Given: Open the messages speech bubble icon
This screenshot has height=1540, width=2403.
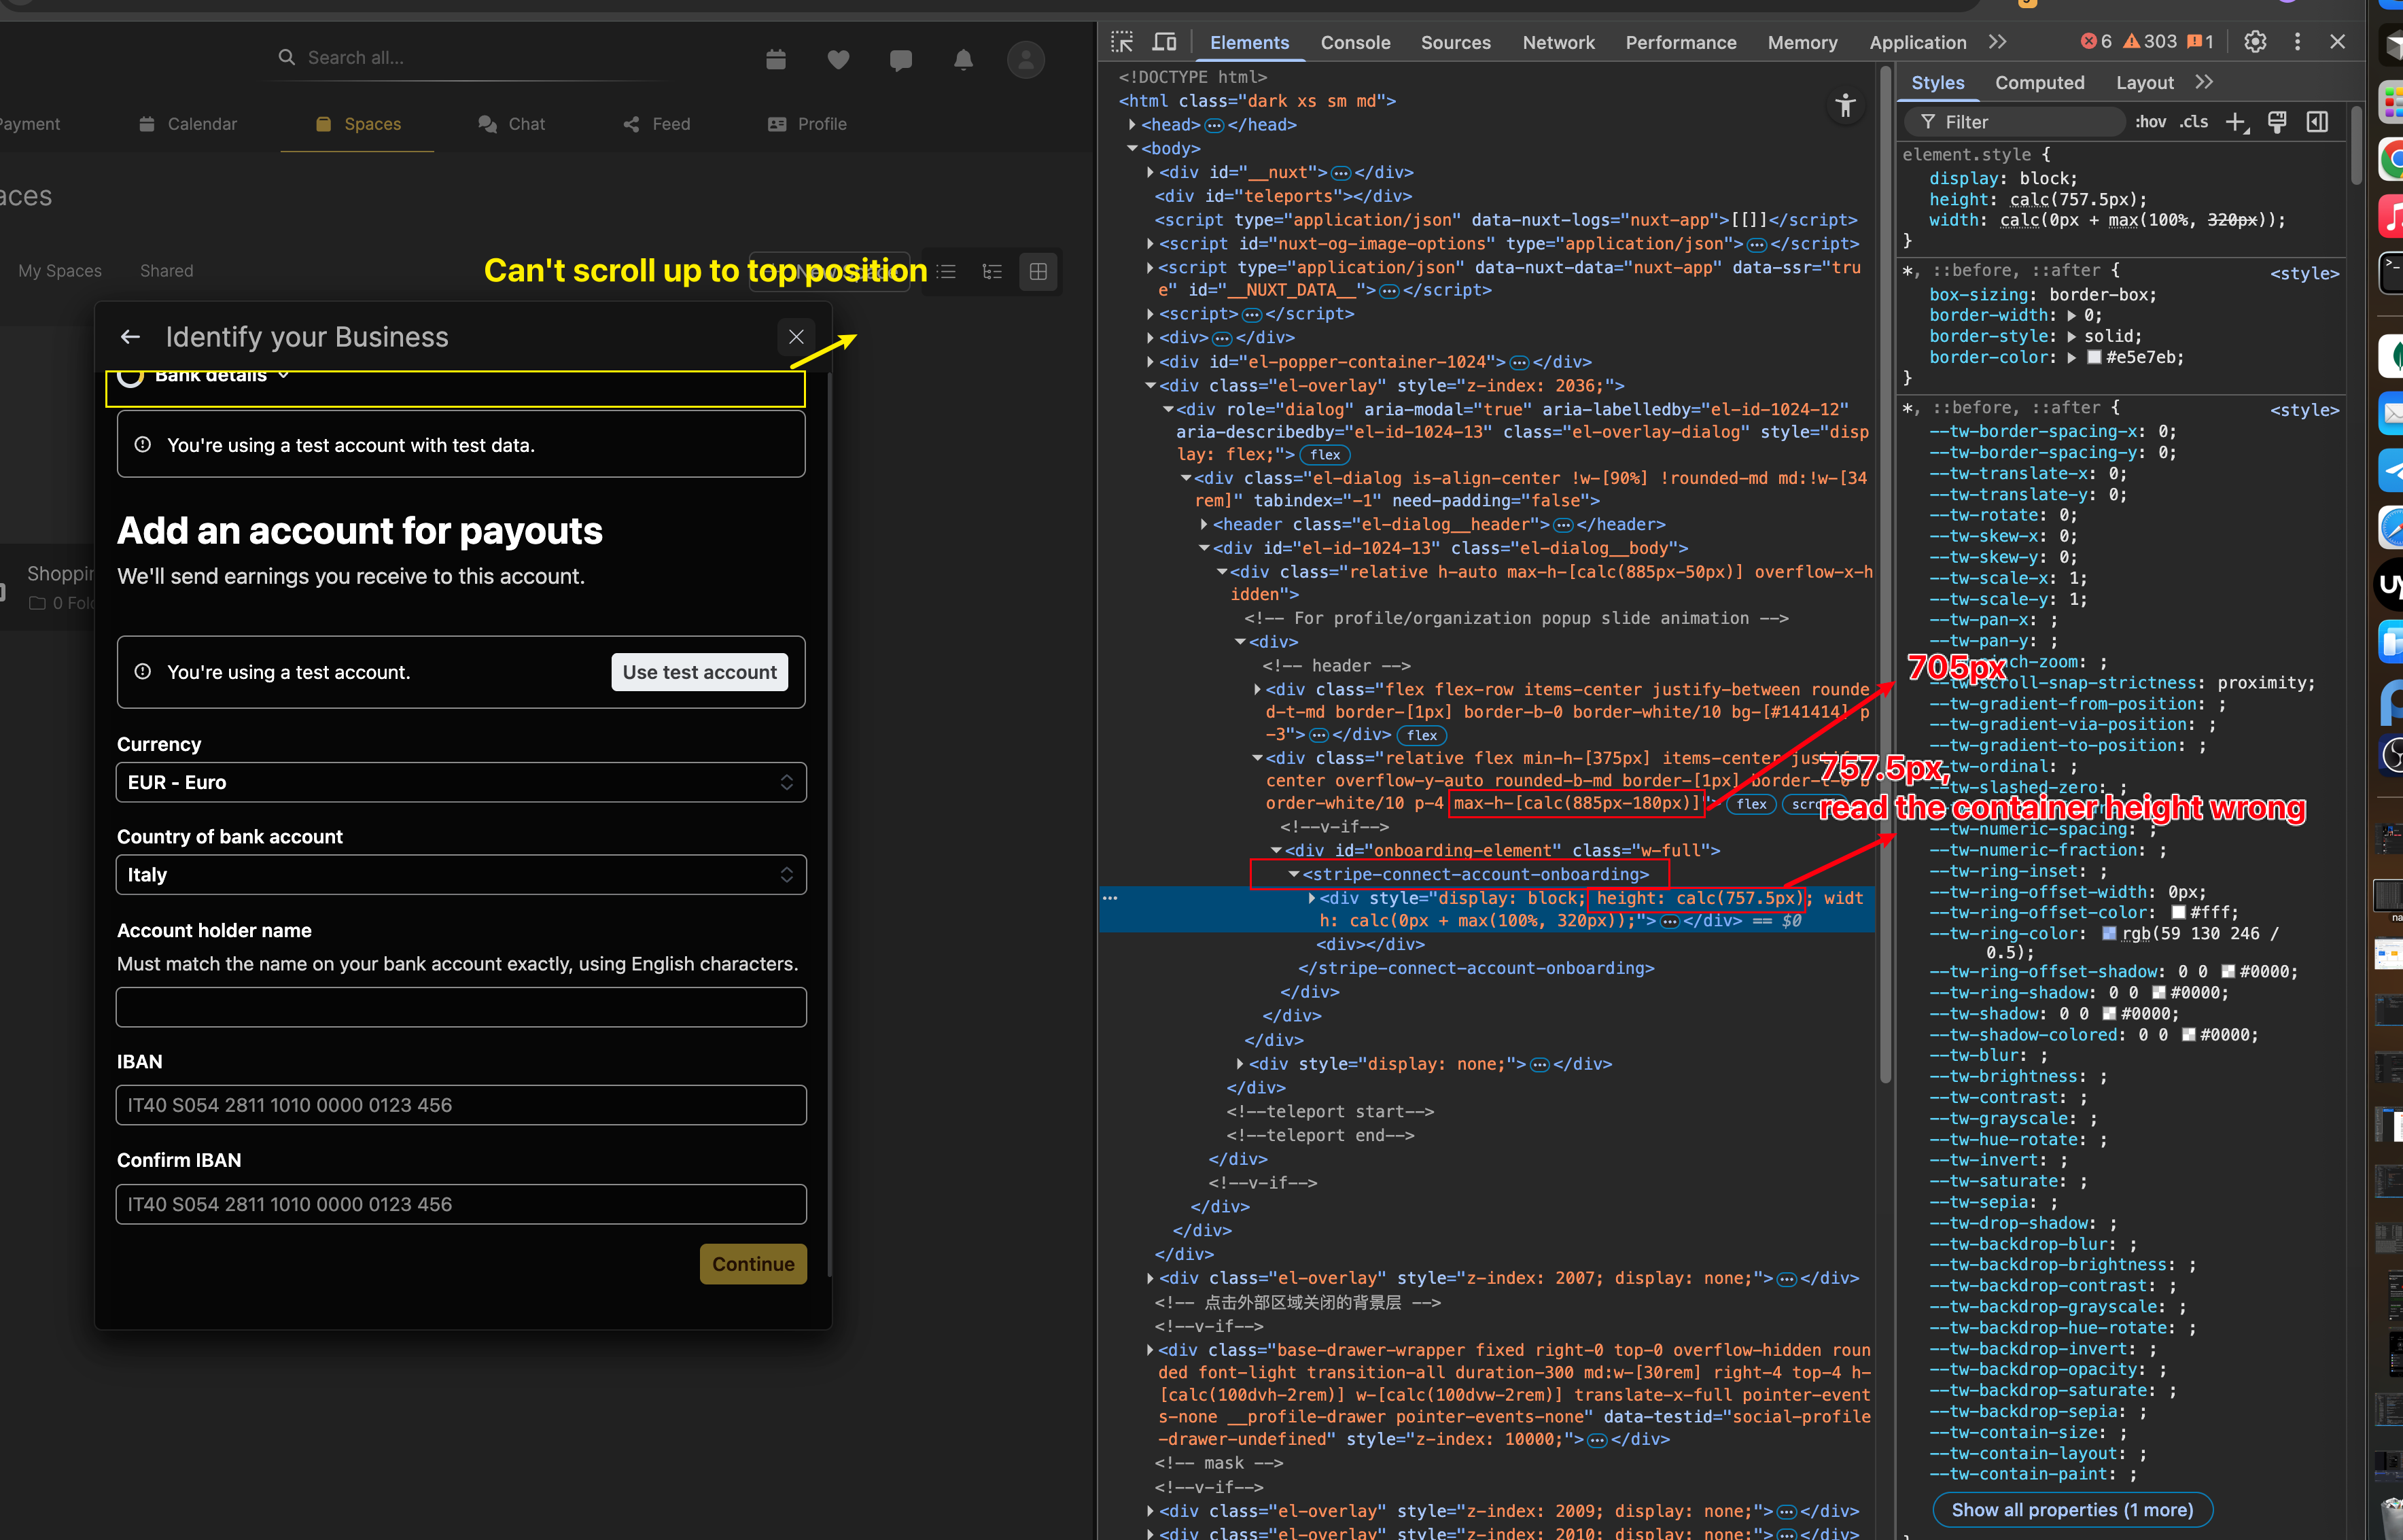Looking at the screenshot, I should click(901, 60).
